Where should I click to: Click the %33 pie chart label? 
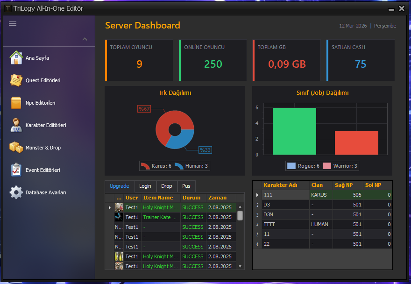(205, 150)
